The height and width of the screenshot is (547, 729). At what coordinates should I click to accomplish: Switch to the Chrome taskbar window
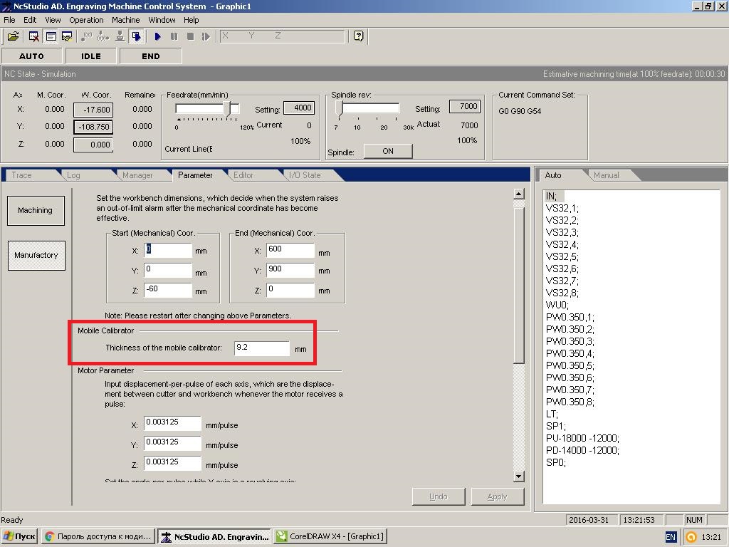tap(98, 536)
